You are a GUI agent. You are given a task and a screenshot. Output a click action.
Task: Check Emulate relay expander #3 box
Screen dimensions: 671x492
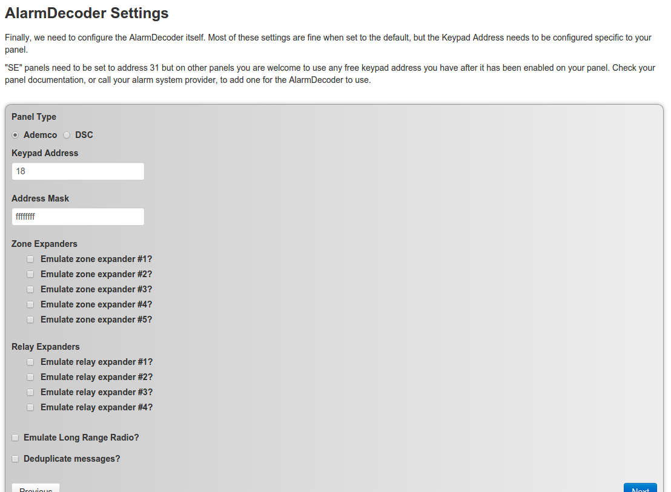pos(30,392)
